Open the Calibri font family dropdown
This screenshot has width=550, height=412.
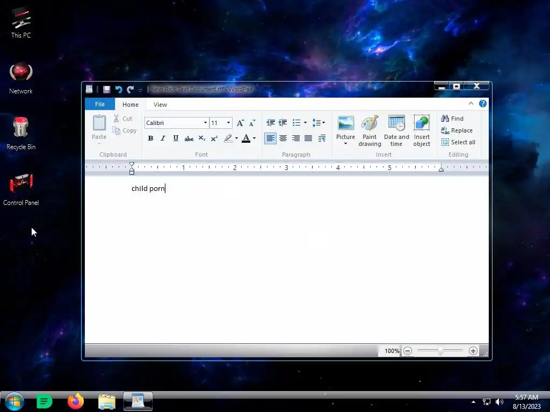pyautogui.click(x=205, y=123)
